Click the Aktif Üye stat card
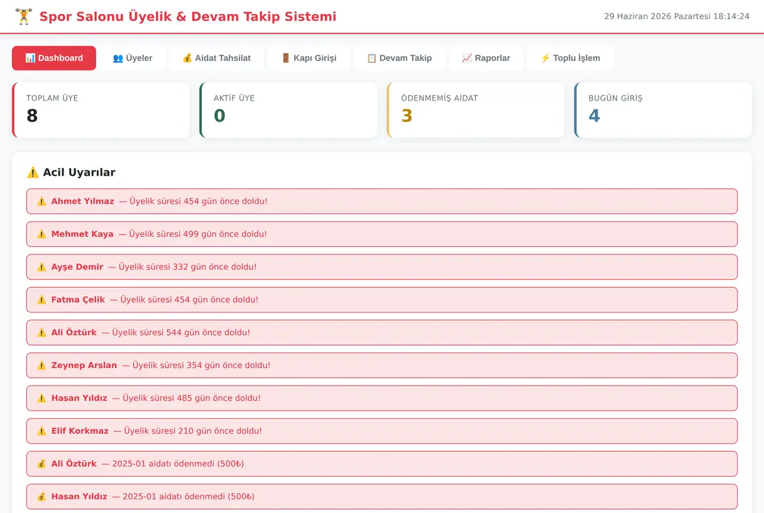Viewport: 764px width, 513px height. click(288, 110)
